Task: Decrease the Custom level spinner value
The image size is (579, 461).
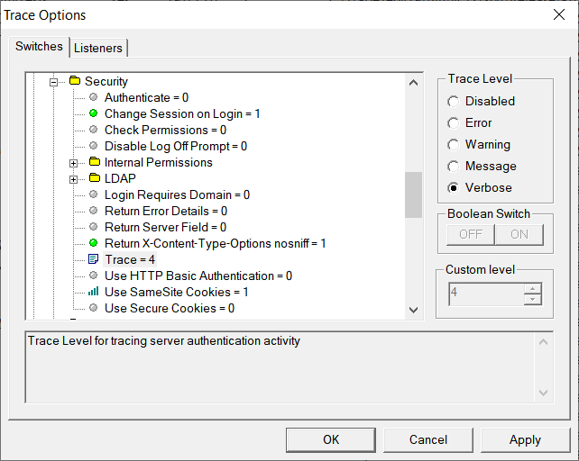Action: coord(532,300)
